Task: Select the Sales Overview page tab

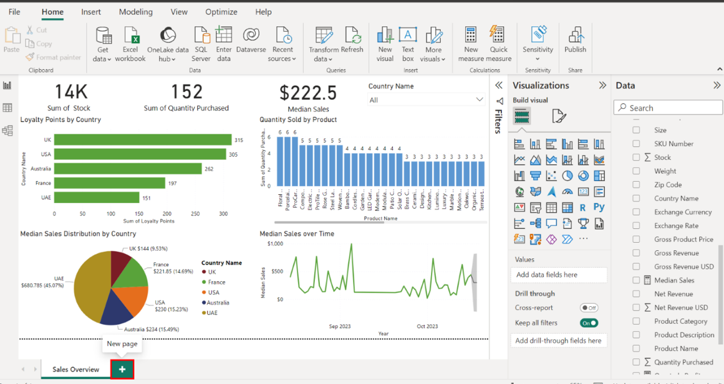Action: click(75, 369)
